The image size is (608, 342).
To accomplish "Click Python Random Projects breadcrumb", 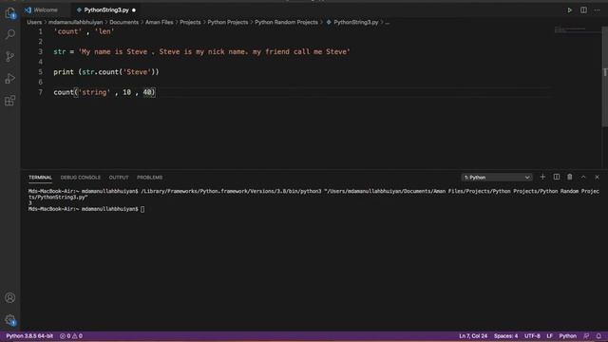I will [x=286, y=23].
